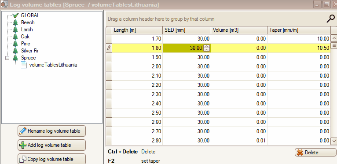Viewport: 337px width, 164px height.
Task: Select the GLOBAL node label
Action: [30, 15]
